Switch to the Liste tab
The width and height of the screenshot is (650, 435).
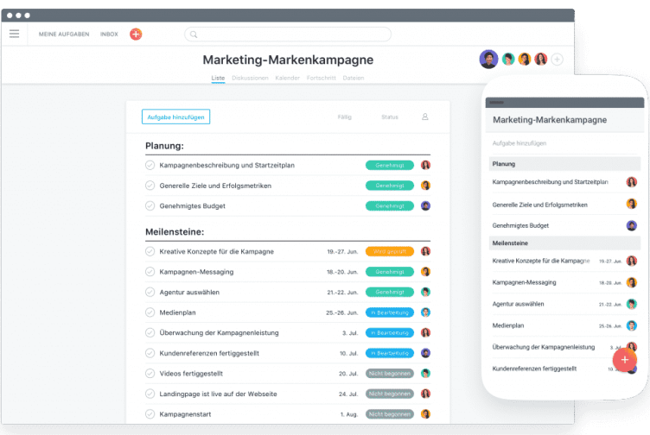[x=218, y=78]
